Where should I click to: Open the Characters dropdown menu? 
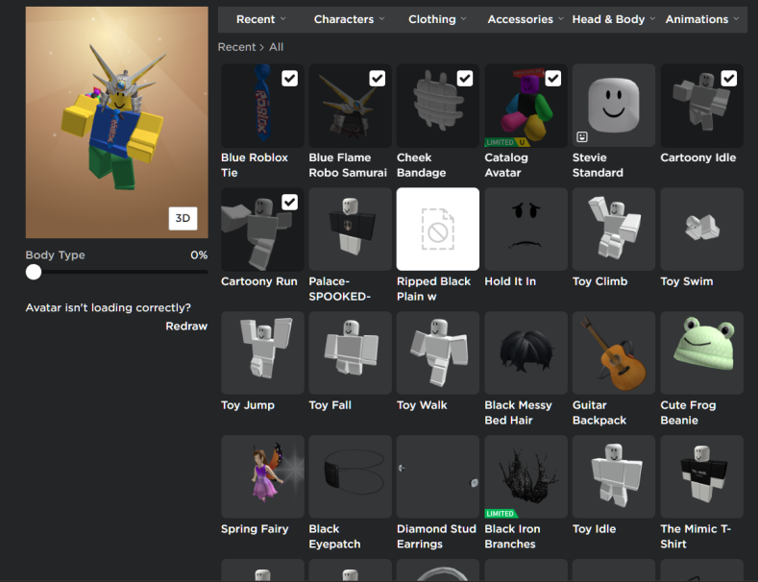349,19
